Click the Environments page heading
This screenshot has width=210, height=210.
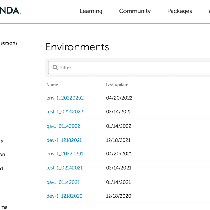point(77,47)
